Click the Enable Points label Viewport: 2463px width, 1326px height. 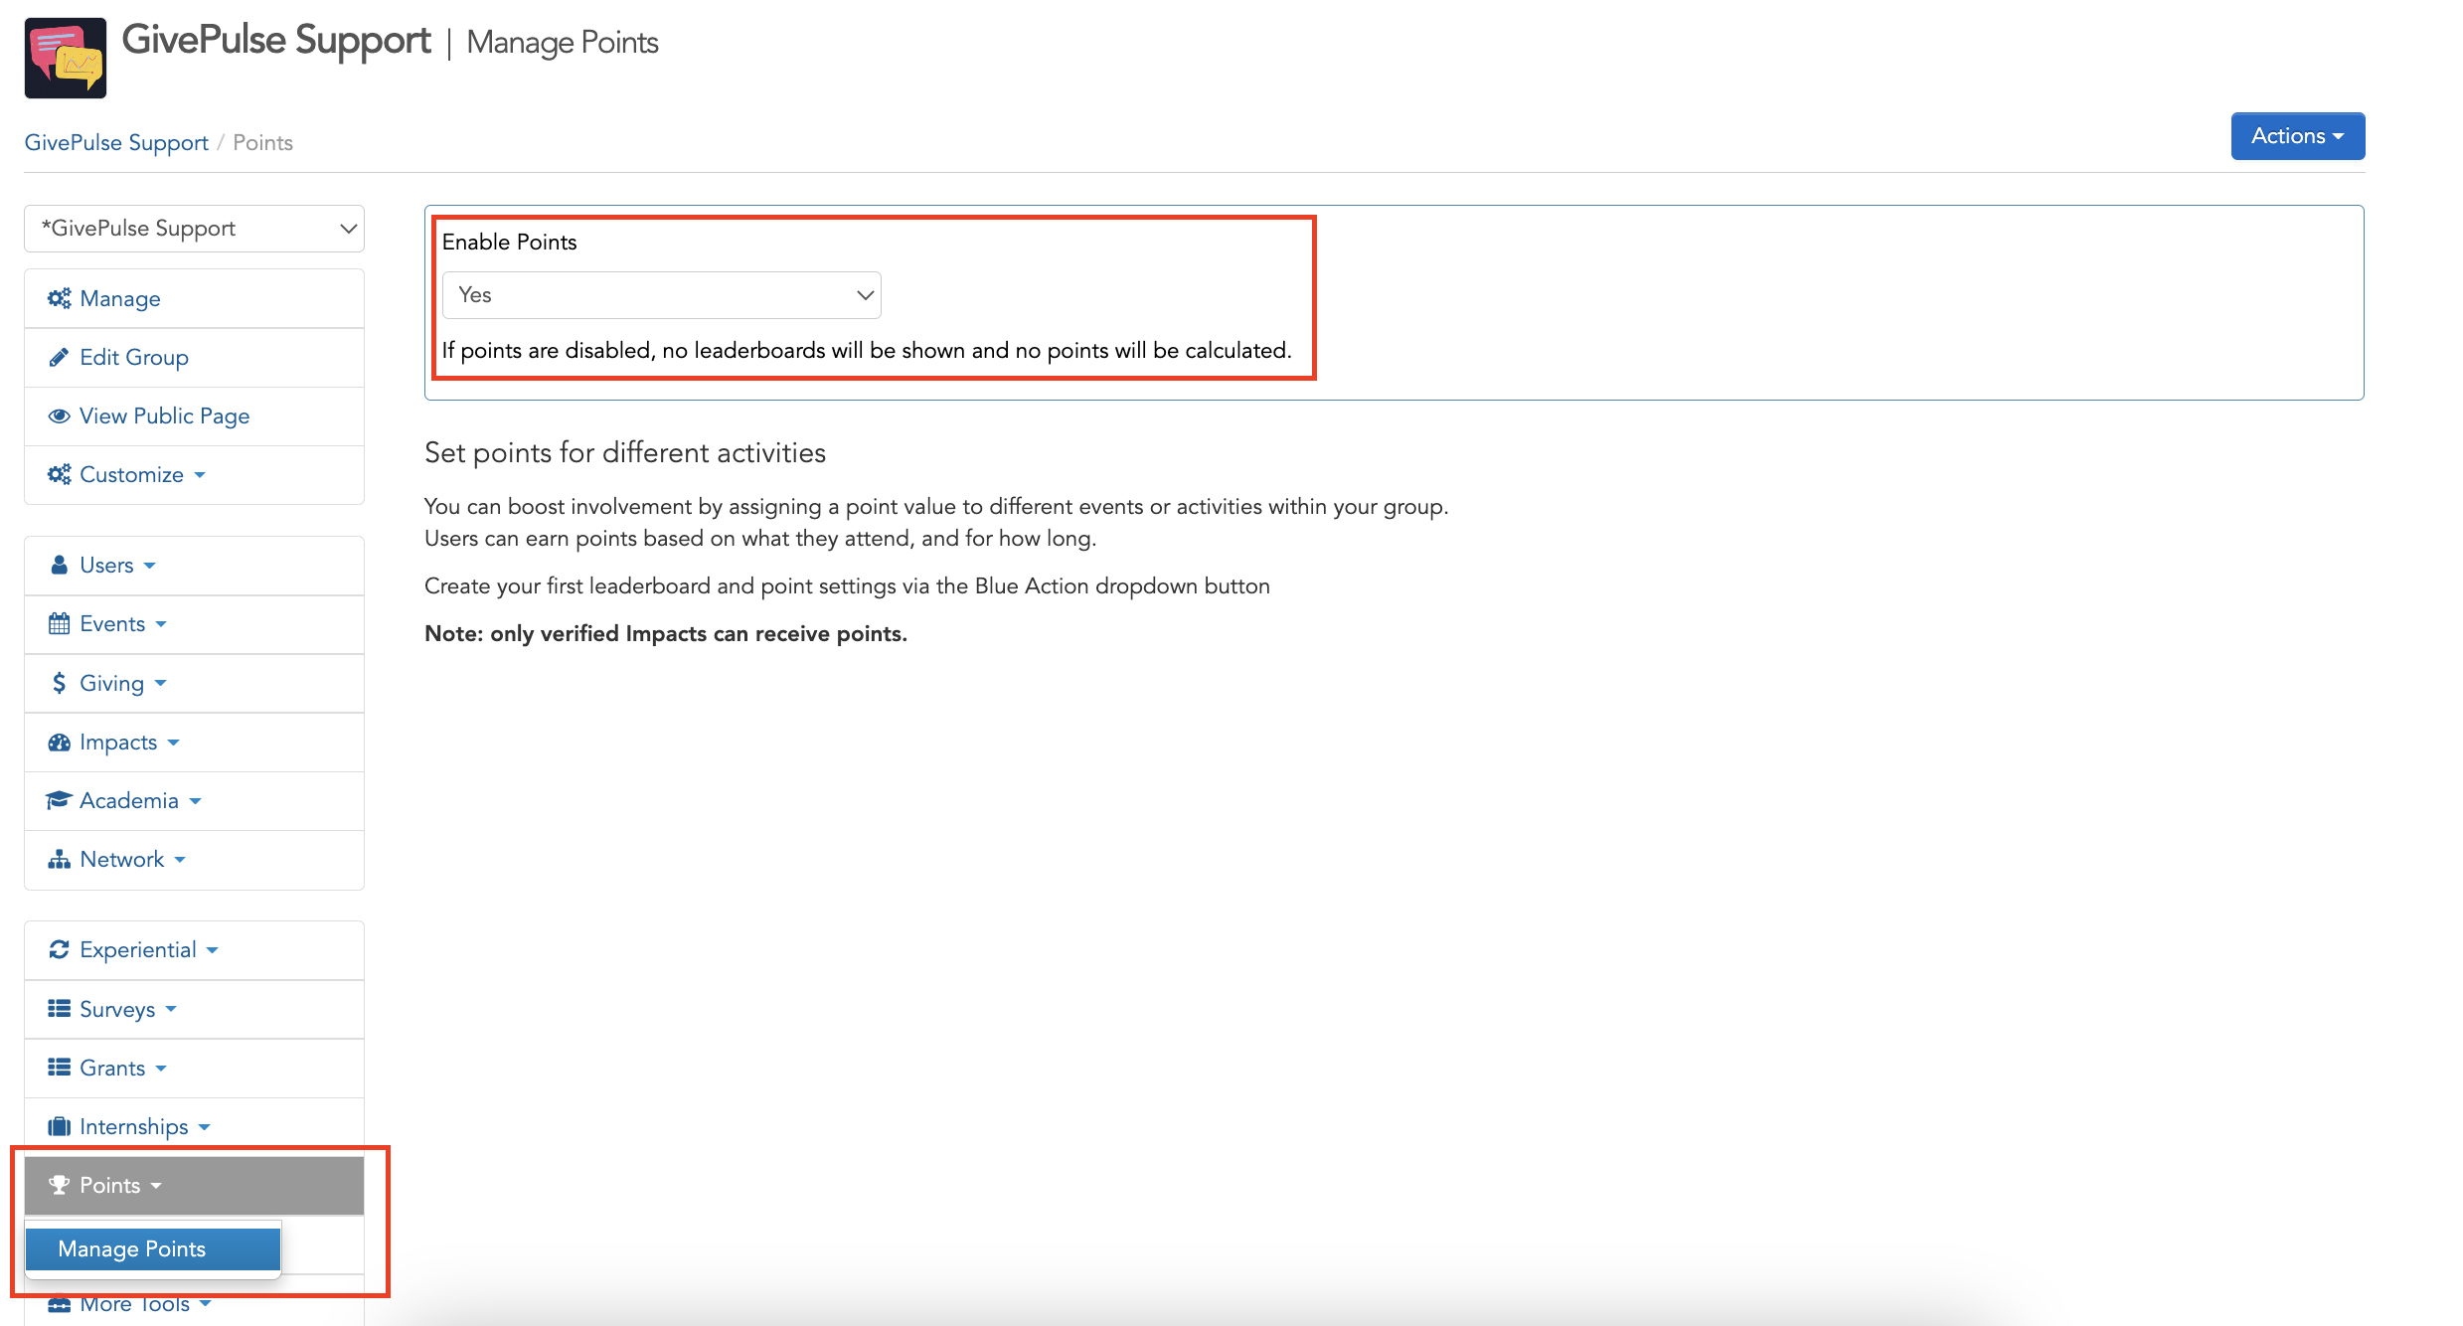pos(509,242)
